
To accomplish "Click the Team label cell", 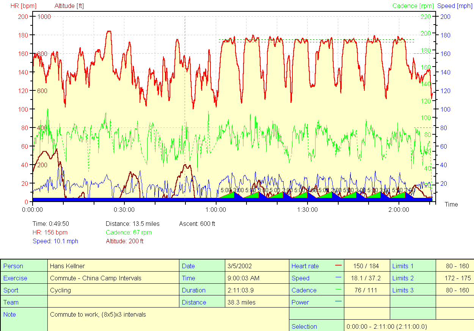I will [24, 302].
